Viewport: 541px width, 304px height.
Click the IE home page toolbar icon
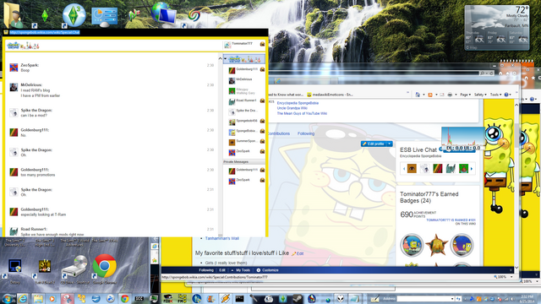tap(417, 95)
